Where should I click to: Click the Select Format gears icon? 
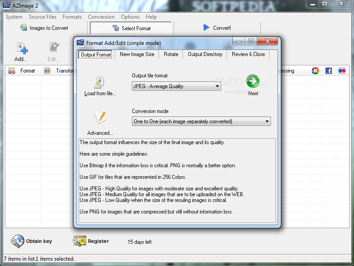(116, 28)
